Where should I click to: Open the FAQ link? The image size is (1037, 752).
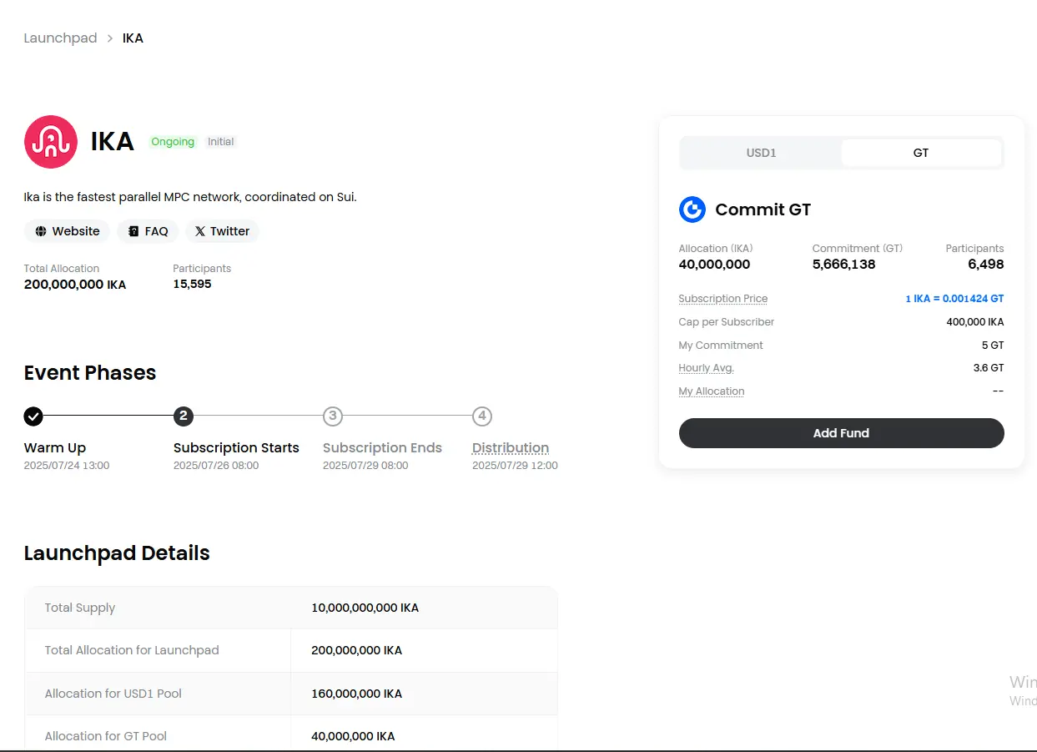click(x=148, y=231)
